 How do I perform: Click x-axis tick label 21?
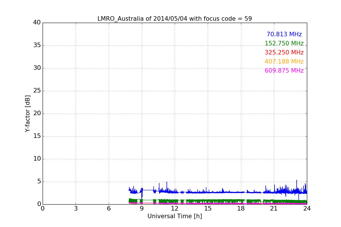(274, 209)
